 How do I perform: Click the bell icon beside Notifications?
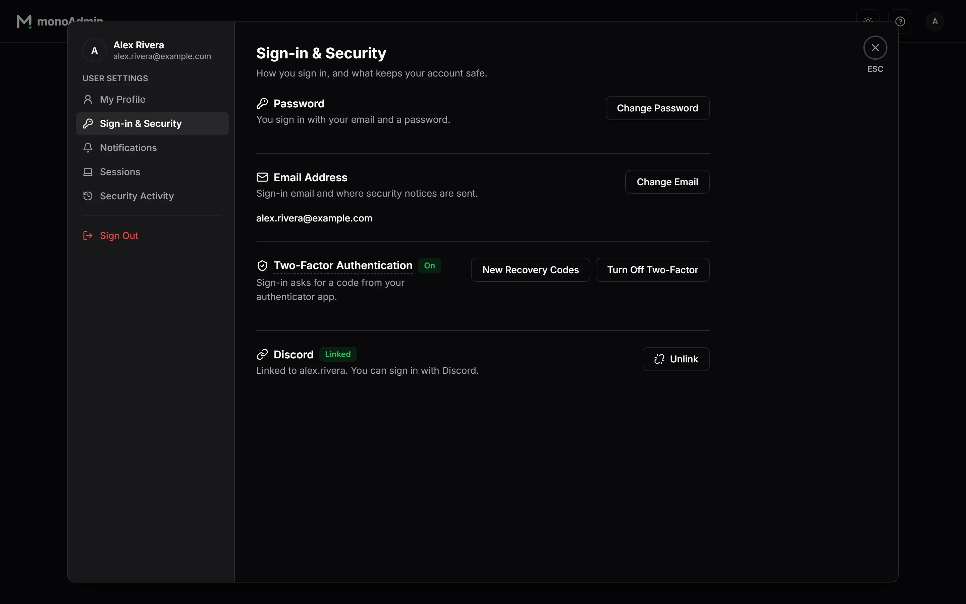(88, 148)
